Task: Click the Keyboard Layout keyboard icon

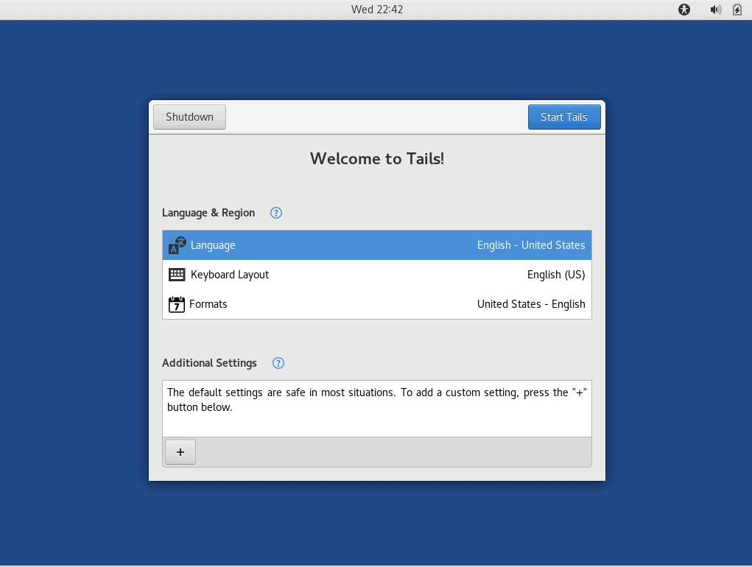Action: click(177, 275)
